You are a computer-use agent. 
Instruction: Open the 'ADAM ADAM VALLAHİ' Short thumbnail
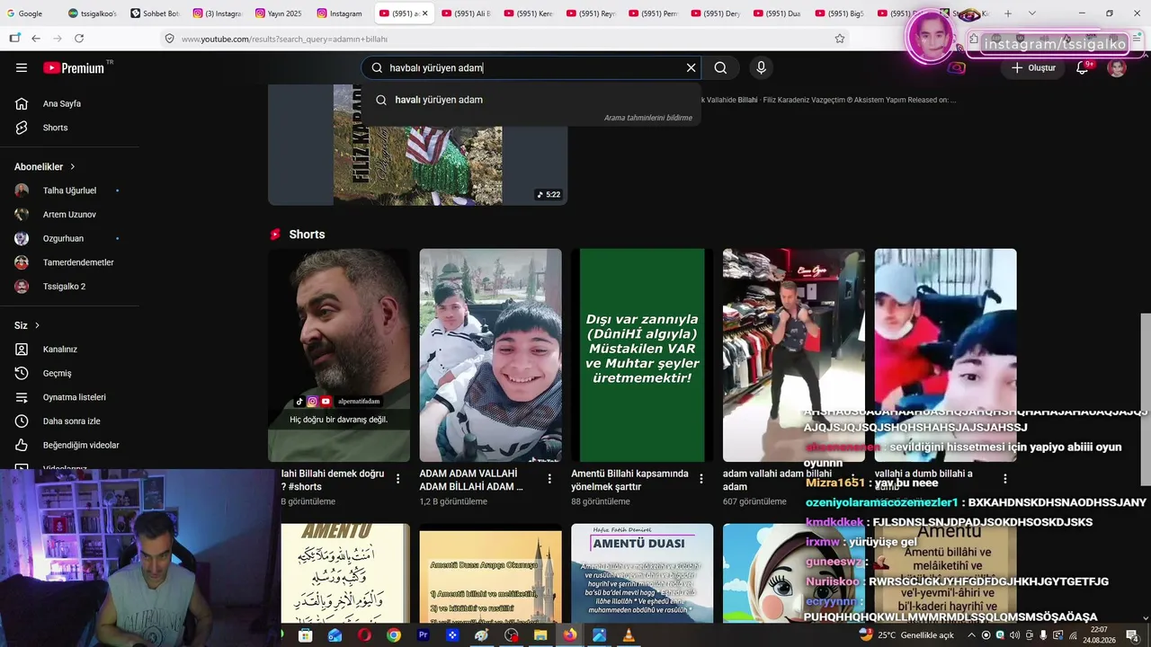pyautogui.click(x=490, y=355)
